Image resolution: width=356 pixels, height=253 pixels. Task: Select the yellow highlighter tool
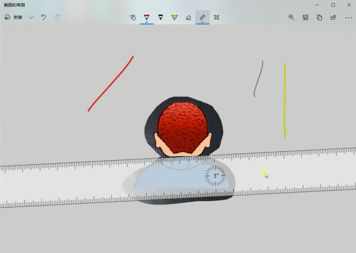pyautogui.click(x=174, y=17)
